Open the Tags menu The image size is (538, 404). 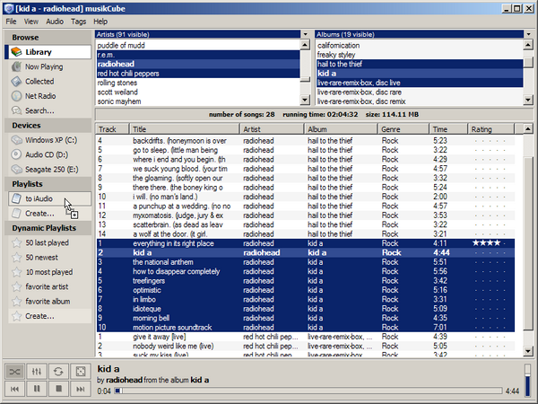tap(78, 20)
